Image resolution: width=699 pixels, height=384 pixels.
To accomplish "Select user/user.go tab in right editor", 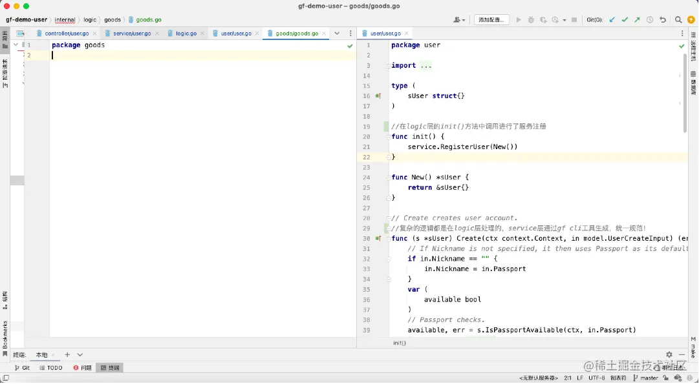I will click(385, 34).
